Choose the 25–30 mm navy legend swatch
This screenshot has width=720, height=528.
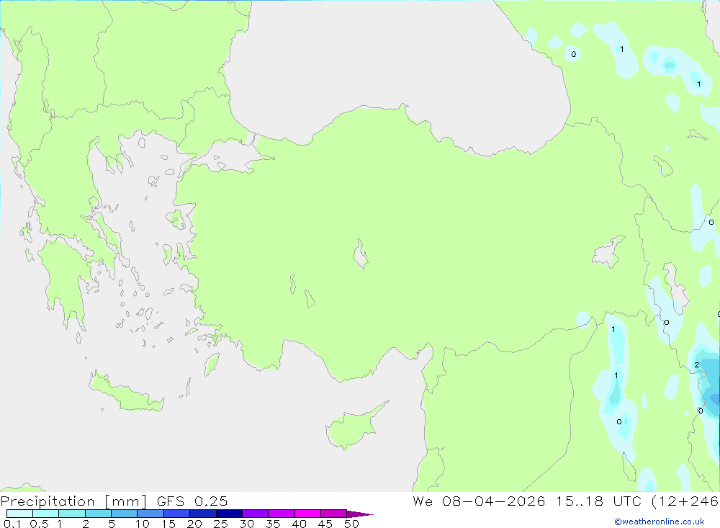(229, 514)
